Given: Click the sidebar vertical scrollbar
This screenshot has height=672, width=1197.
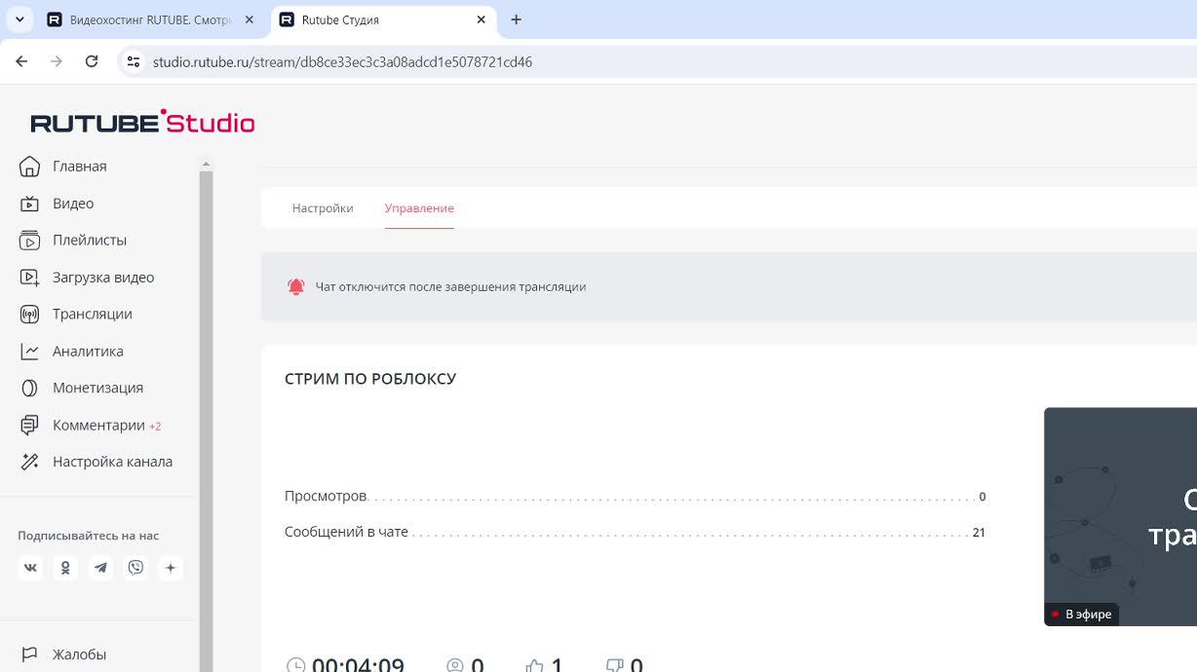Looking at the screenshot, I should pos(206,421).
